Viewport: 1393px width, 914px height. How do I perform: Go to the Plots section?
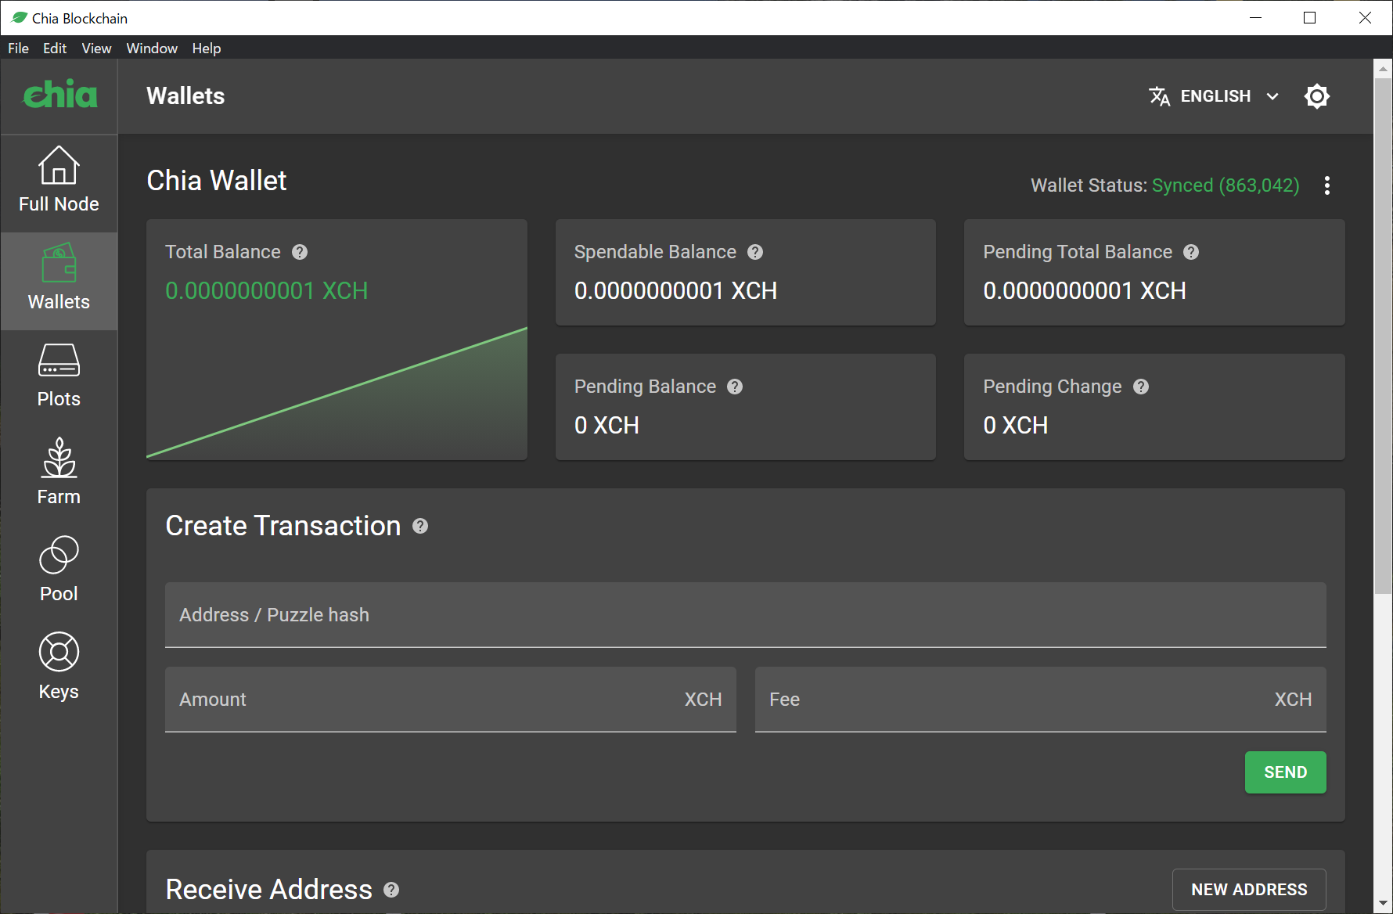point(59,377)
